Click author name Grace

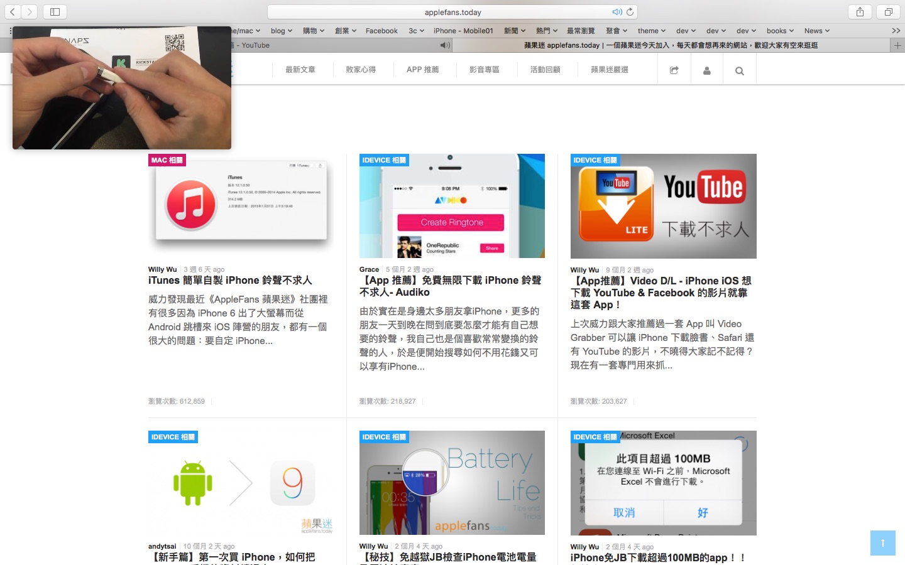pos(369,269)
